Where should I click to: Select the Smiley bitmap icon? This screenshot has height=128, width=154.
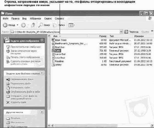pyautogui.click(x=53, y=65)
